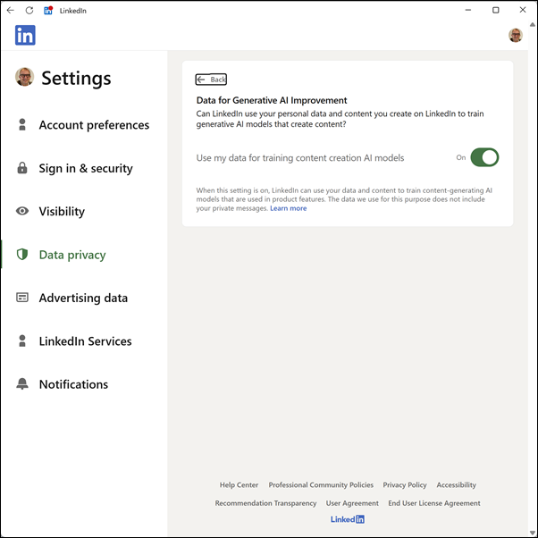The width and height of the screenshot is (538, 538).
Task: Click the browser refresh button
Action: coord(29,11)
